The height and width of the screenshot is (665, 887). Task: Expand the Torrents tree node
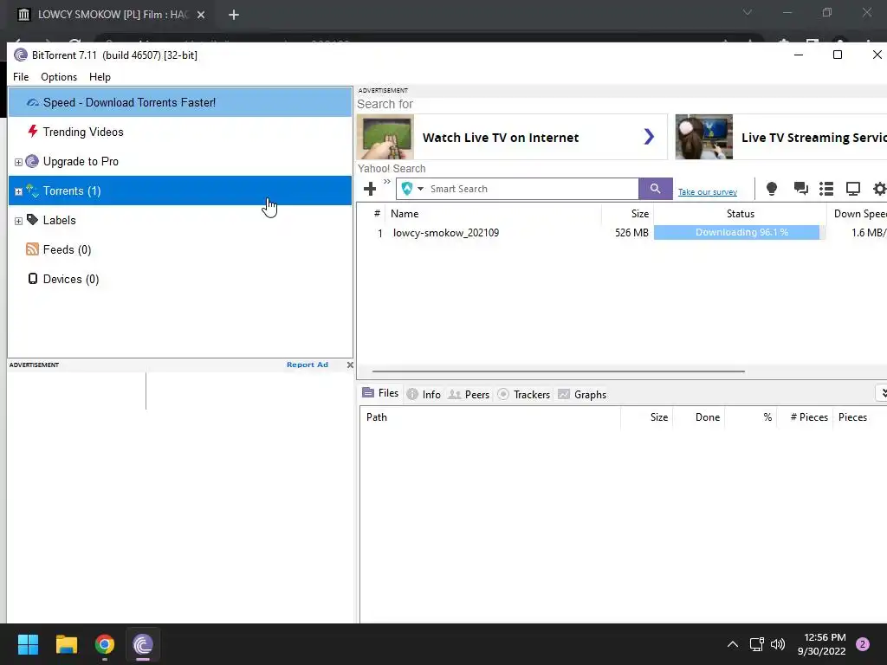tap(18, 191)
